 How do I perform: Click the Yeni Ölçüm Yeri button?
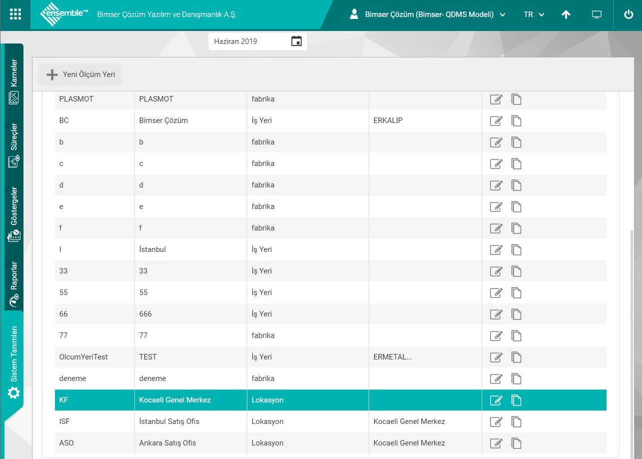[x=80, y=74]
